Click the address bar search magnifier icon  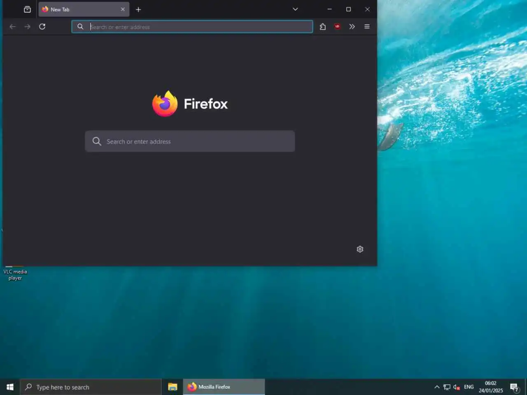pyautogui.click(x=80, y=27)
